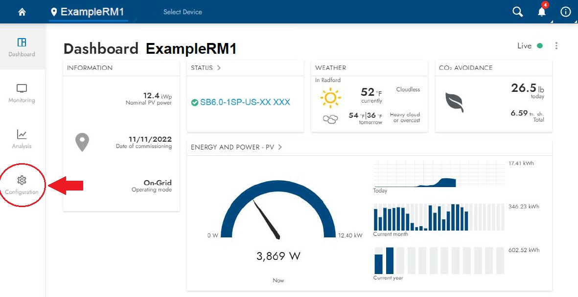
Task: Open notifications using the bell icon
Action: (x=541, y=12)
